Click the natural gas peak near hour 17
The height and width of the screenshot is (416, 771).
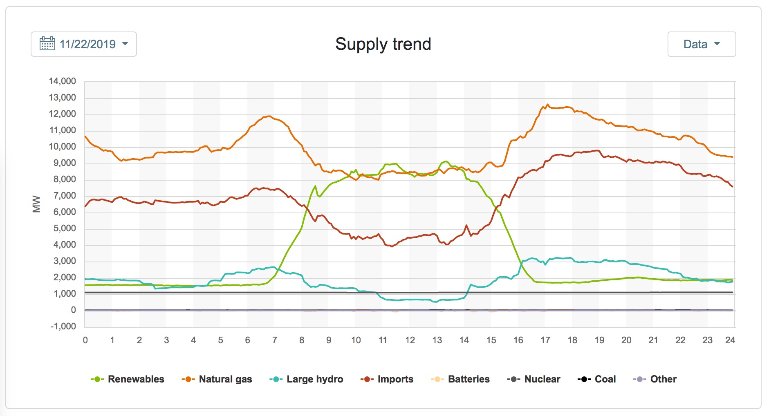[x=548, y=105]
